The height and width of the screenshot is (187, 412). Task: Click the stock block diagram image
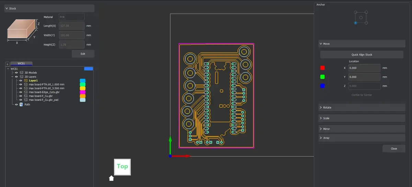click(23, 32)
